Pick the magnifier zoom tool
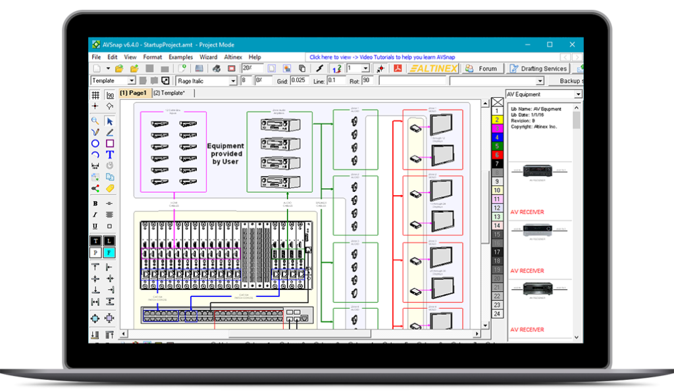674x391 pixels. pos(95,121)
